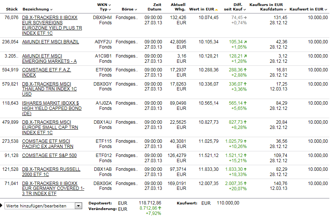Click the orange Wert in EUR sort arrow
This screenshot has width=332, height=219.
click(x=216, y=9)
